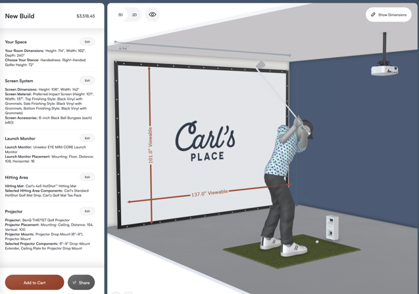
Task: Click the Launch Monitor heading
Action: [x=20, y=138]
